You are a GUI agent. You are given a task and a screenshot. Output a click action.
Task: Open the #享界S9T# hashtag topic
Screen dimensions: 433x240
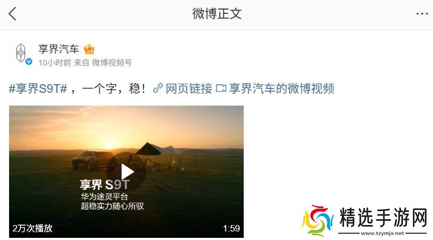(x=38, y=89)
